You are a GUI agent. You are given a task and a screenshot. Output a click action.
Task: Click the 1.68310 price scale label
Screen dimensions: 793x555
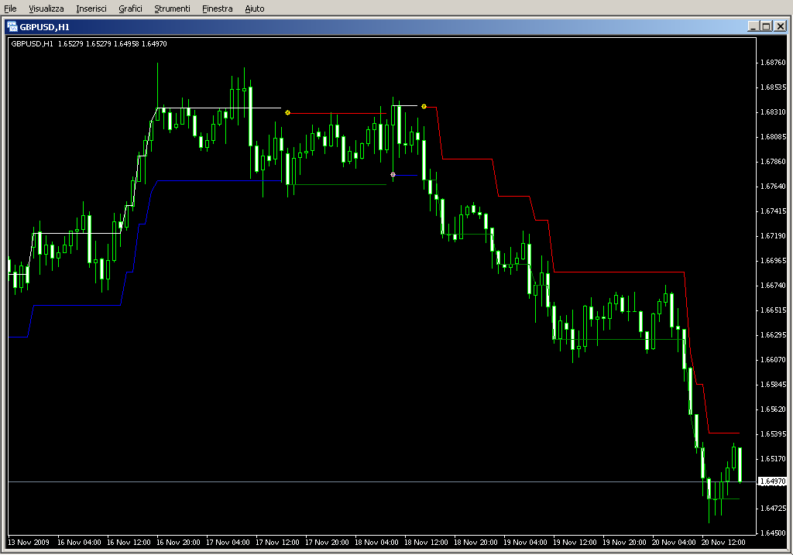[774, 112]
